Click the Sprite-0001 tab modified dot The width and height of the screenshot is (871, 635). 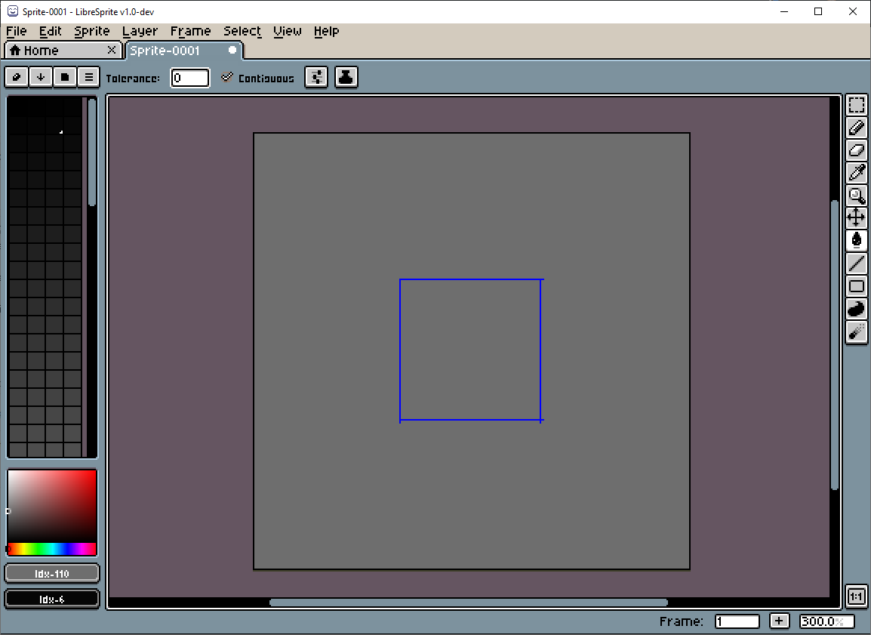(232, 50)
